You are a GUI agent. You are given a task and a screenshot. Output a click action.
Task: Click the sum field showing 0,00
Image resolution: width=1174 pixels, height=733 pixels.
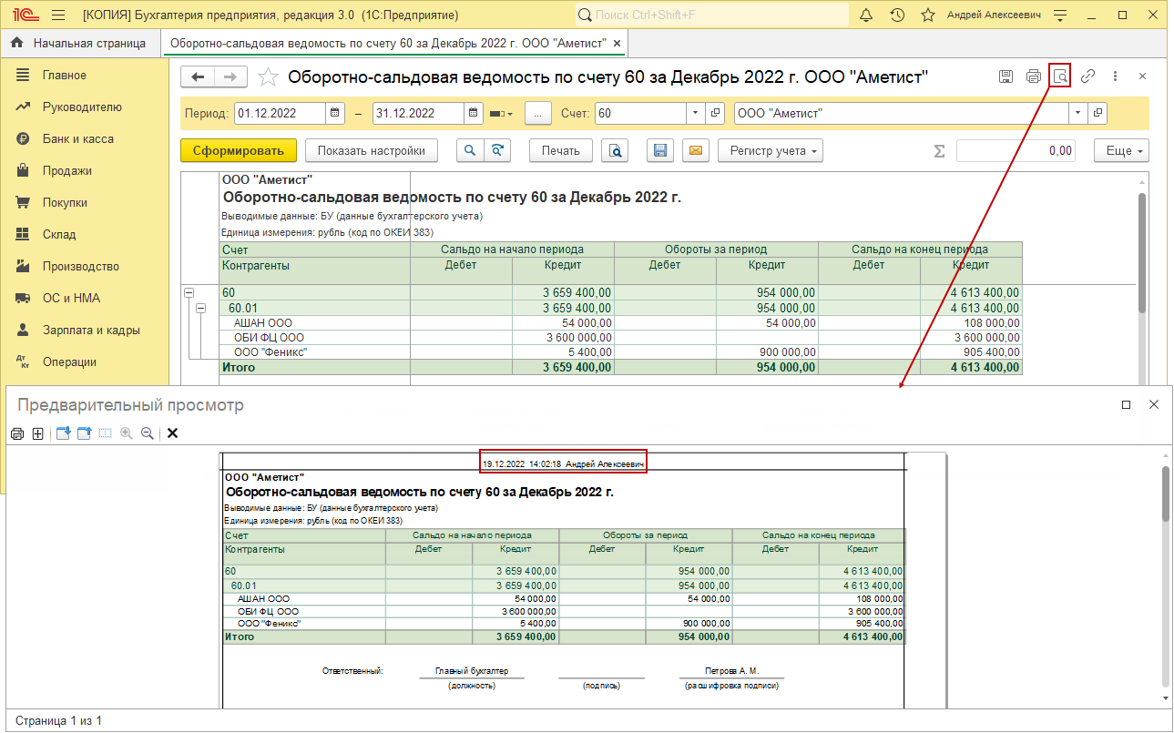1016,151
